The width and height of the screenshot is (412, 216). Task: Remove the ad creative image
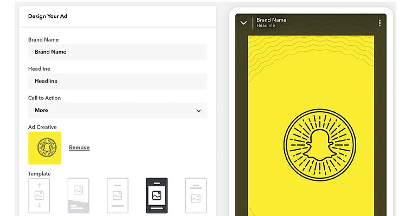(x=79, y=147)
